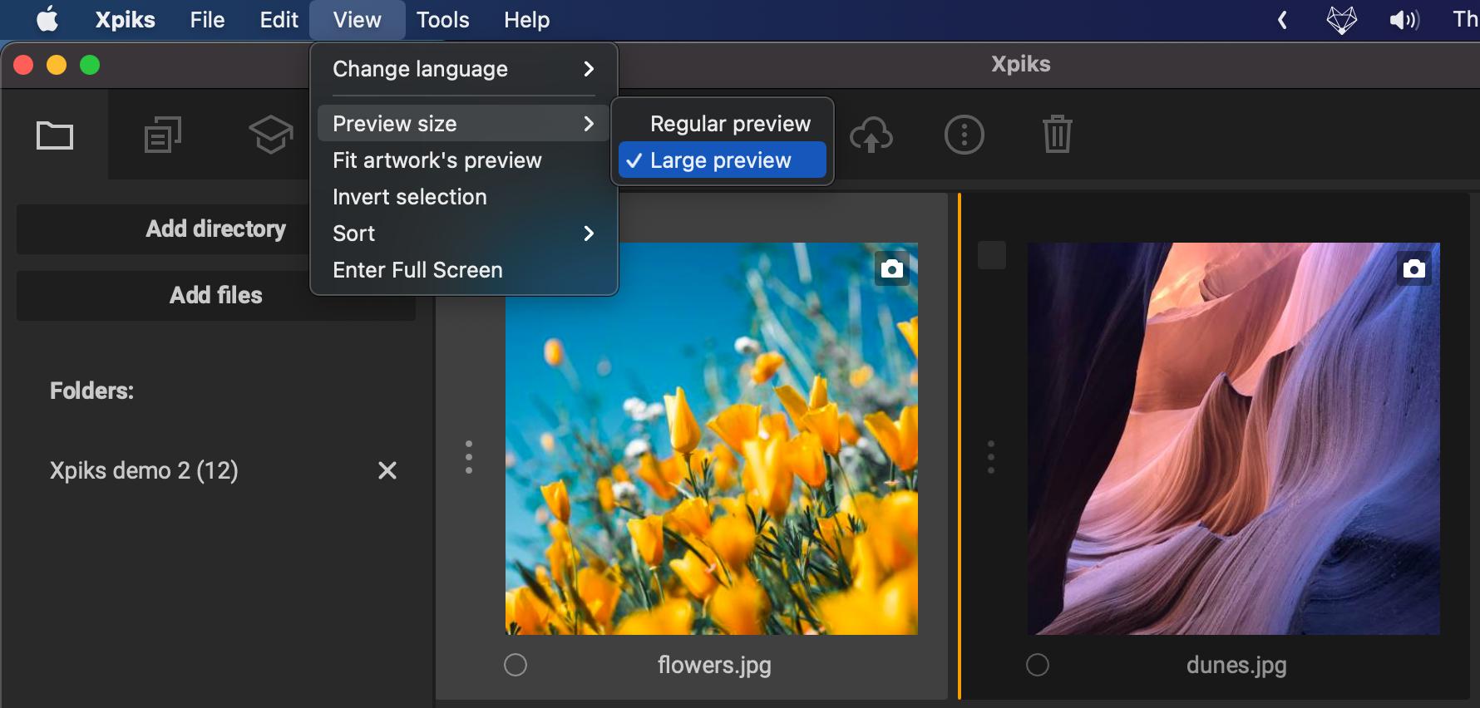1480x708 pixels.
Task: Expand the Sort submenu
Action: [464, 234]
